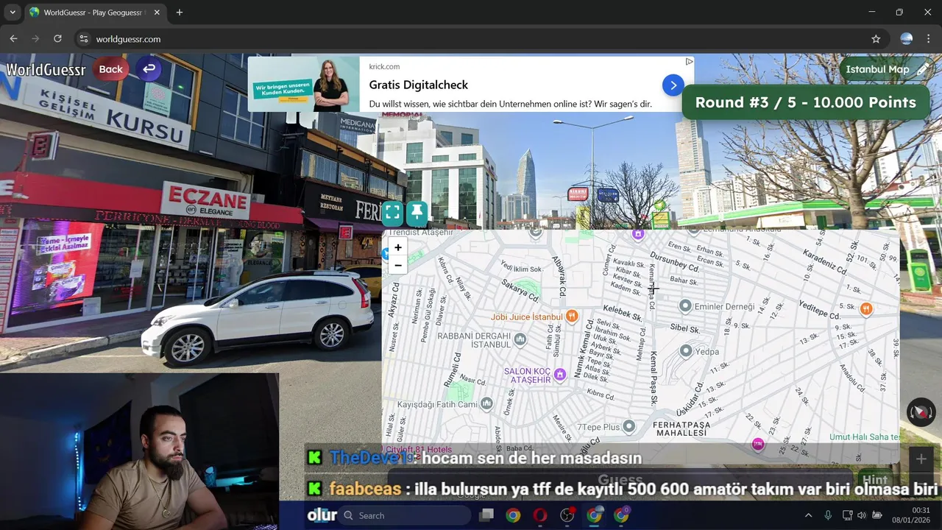Open the Chrome profile avatar
942x530 pixels.
(907, 39)
